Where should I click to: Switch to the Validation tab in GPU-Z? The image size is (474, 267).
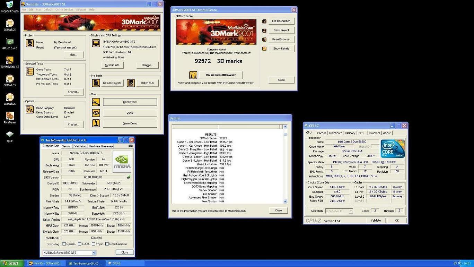[x=80, y=146]
